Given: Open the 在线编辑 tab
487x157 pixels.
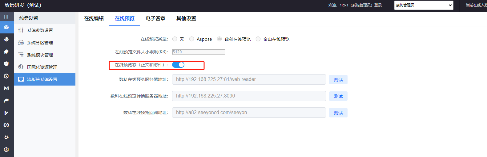Looking at the screenshot, I should 94,18.
